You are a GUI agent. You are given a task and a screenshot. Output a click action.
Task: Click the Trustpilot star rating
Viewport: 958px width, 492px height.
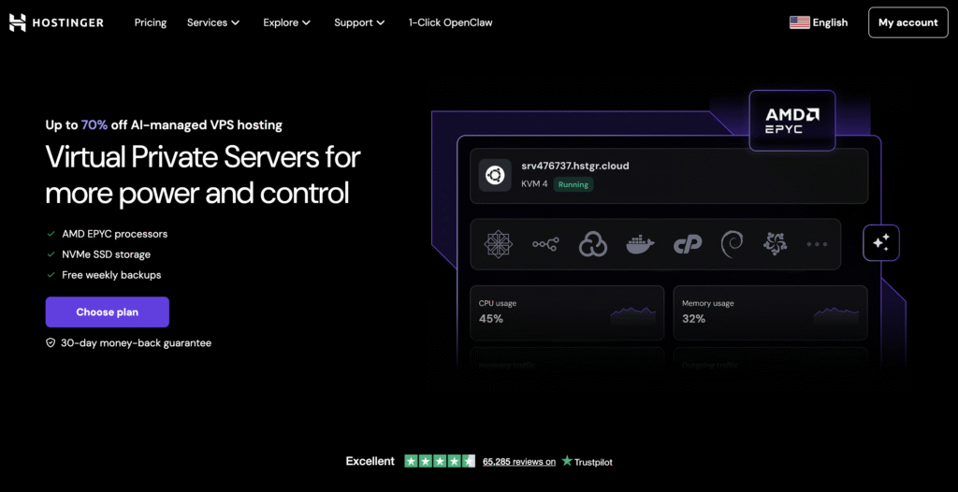[440, 461]
